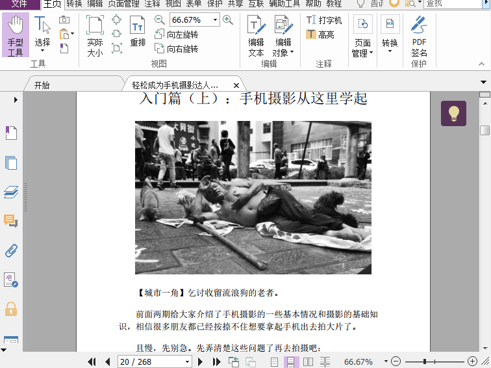Open the zoom percentage dropdown in the ribbon

click(x=215, y=20)
